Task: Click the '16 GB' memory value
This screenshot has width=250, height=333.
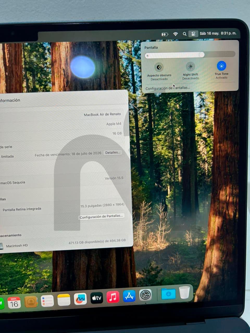Action: click(117, 133)
